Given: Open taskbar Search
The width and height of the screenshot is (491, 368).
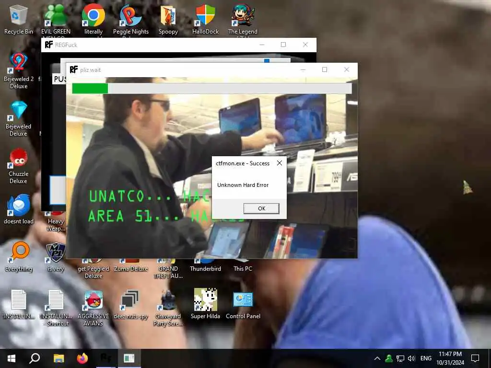Looking at the screenshot, I should point(35,358).
